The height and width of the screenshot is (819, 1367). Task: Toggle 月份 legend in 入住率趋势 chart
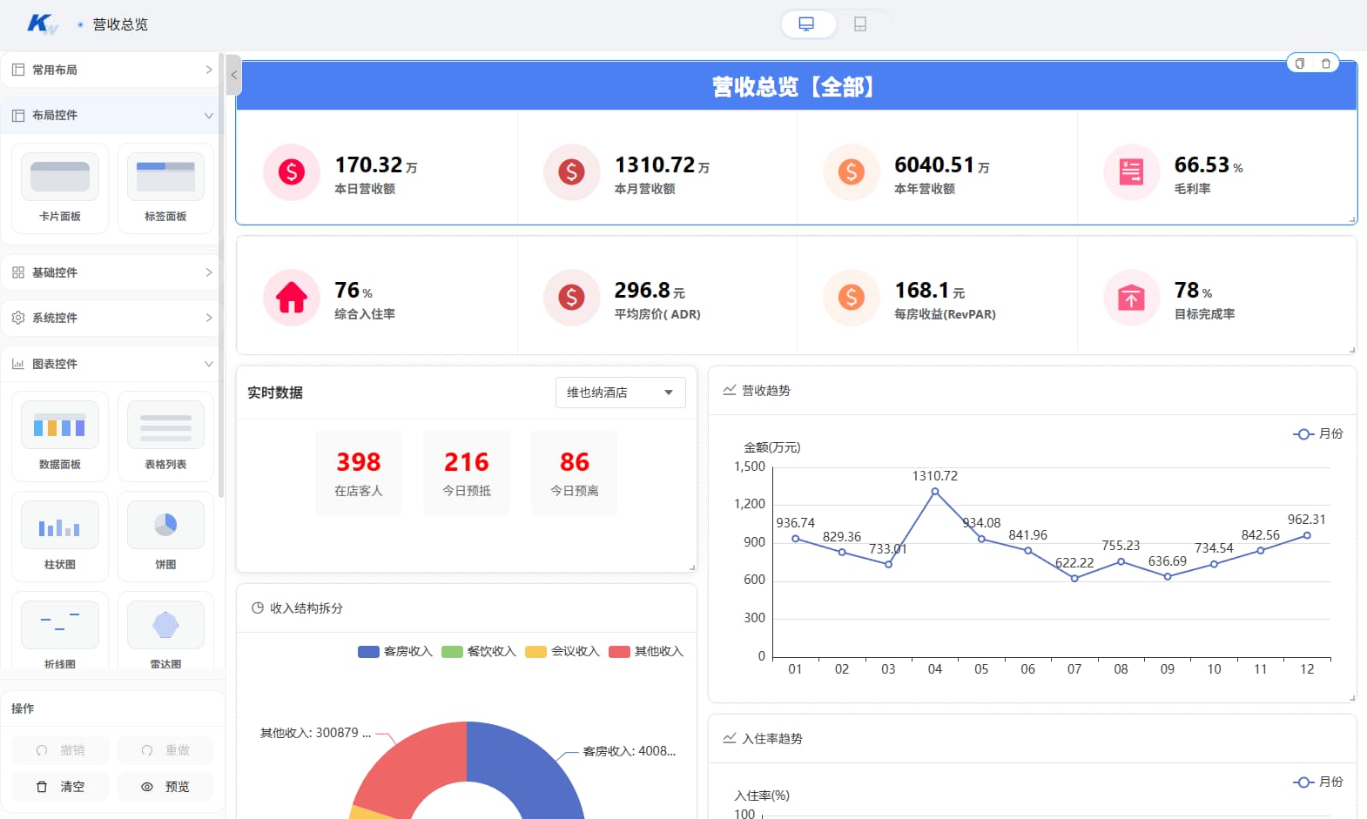pyautogui.click(x=1318, y=782)
